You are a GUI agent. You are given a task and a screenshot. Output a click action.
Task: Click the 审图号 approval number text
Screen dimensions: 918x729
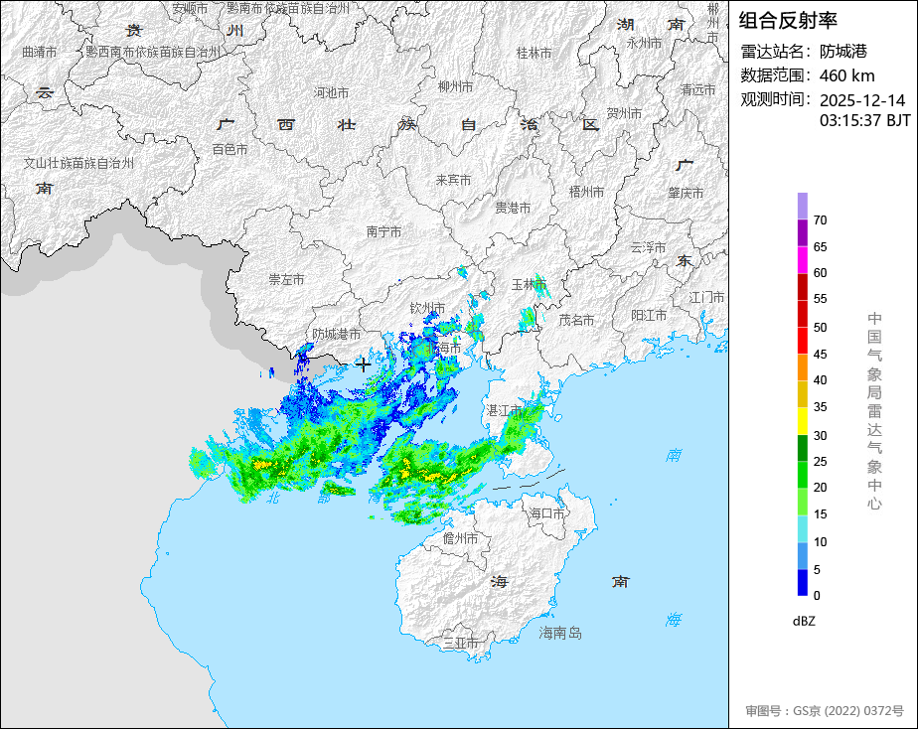pyautogui.click(x=825, y=711)
